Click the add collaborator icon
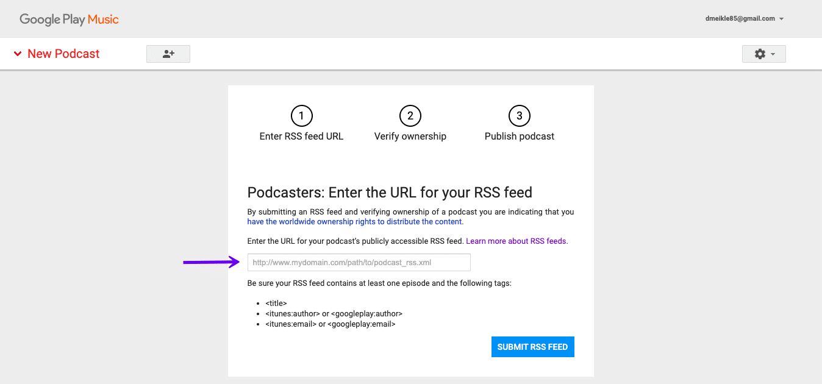 click(x=168, y=54)
